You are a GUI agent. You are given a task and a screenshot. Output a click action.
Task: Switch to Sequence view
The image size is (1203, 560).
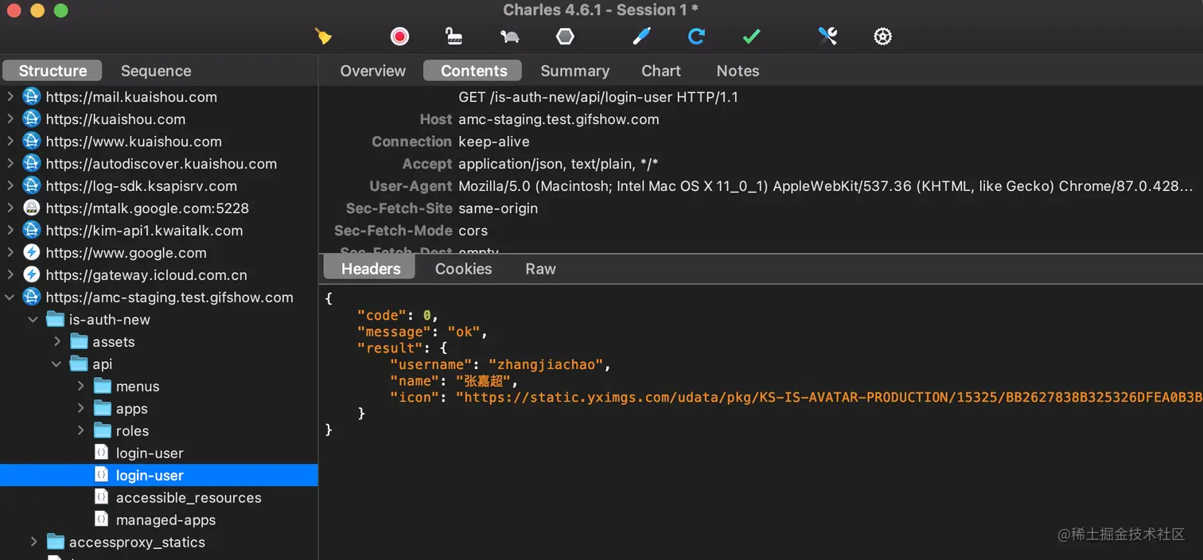point(156,71)
